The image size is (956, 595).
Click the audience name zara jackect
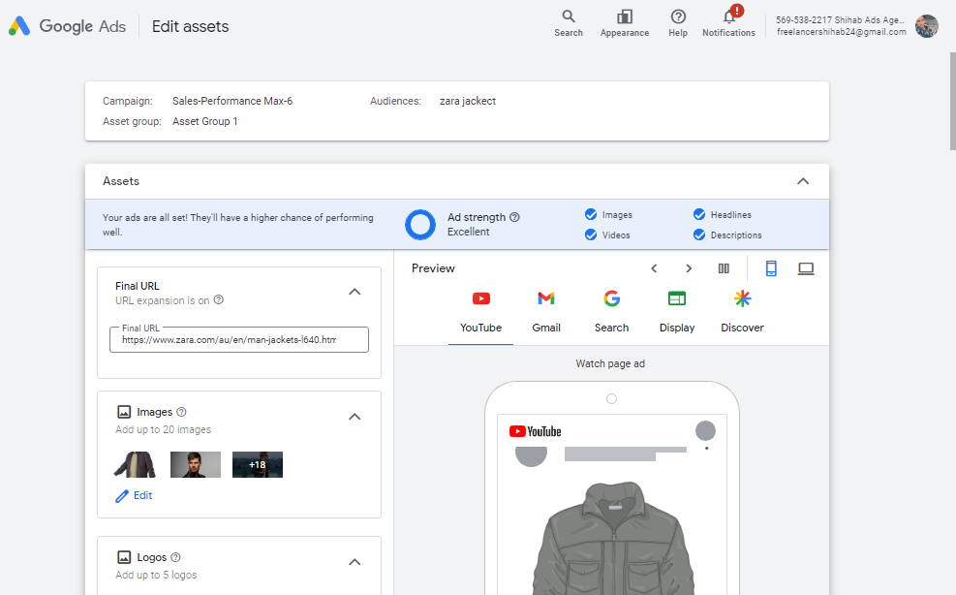(468, 101)
